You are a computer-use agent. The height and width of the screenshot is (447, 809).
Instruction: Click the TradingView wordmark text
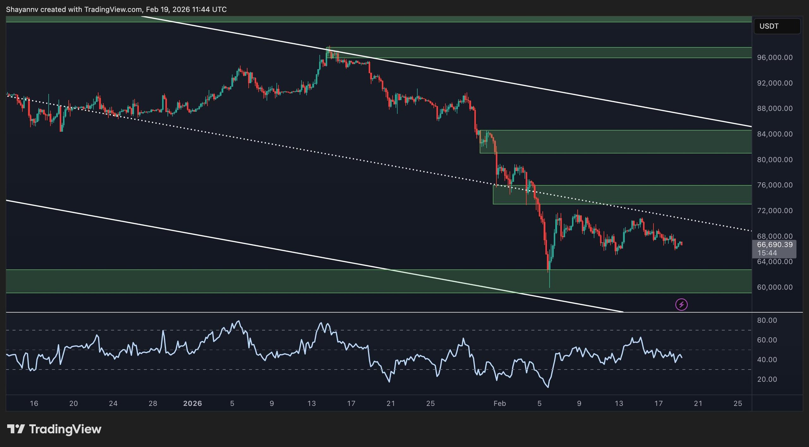pos(65,429)
